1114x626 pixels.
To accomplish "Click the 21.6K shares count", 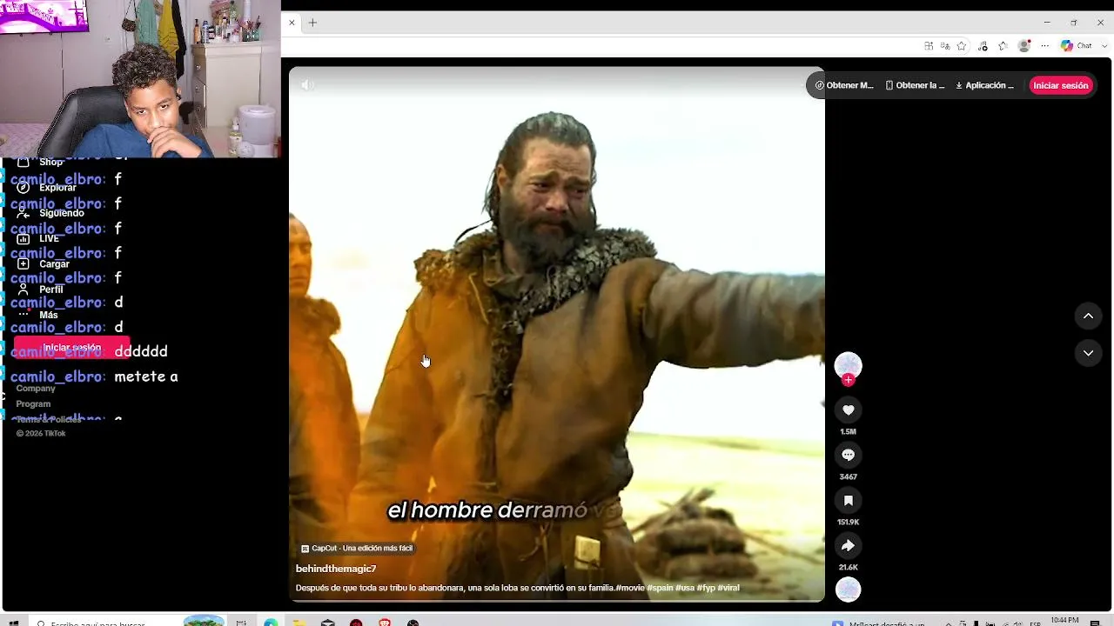I will pos(848,568).
